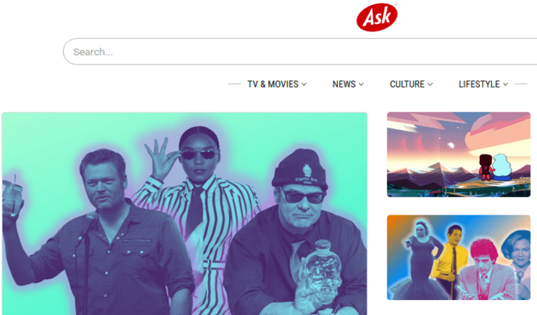The height and width of the screenshot is (315, 537).
Task: Click the man in yellow shirt thumbnail
Action: (x=449, y=256)
